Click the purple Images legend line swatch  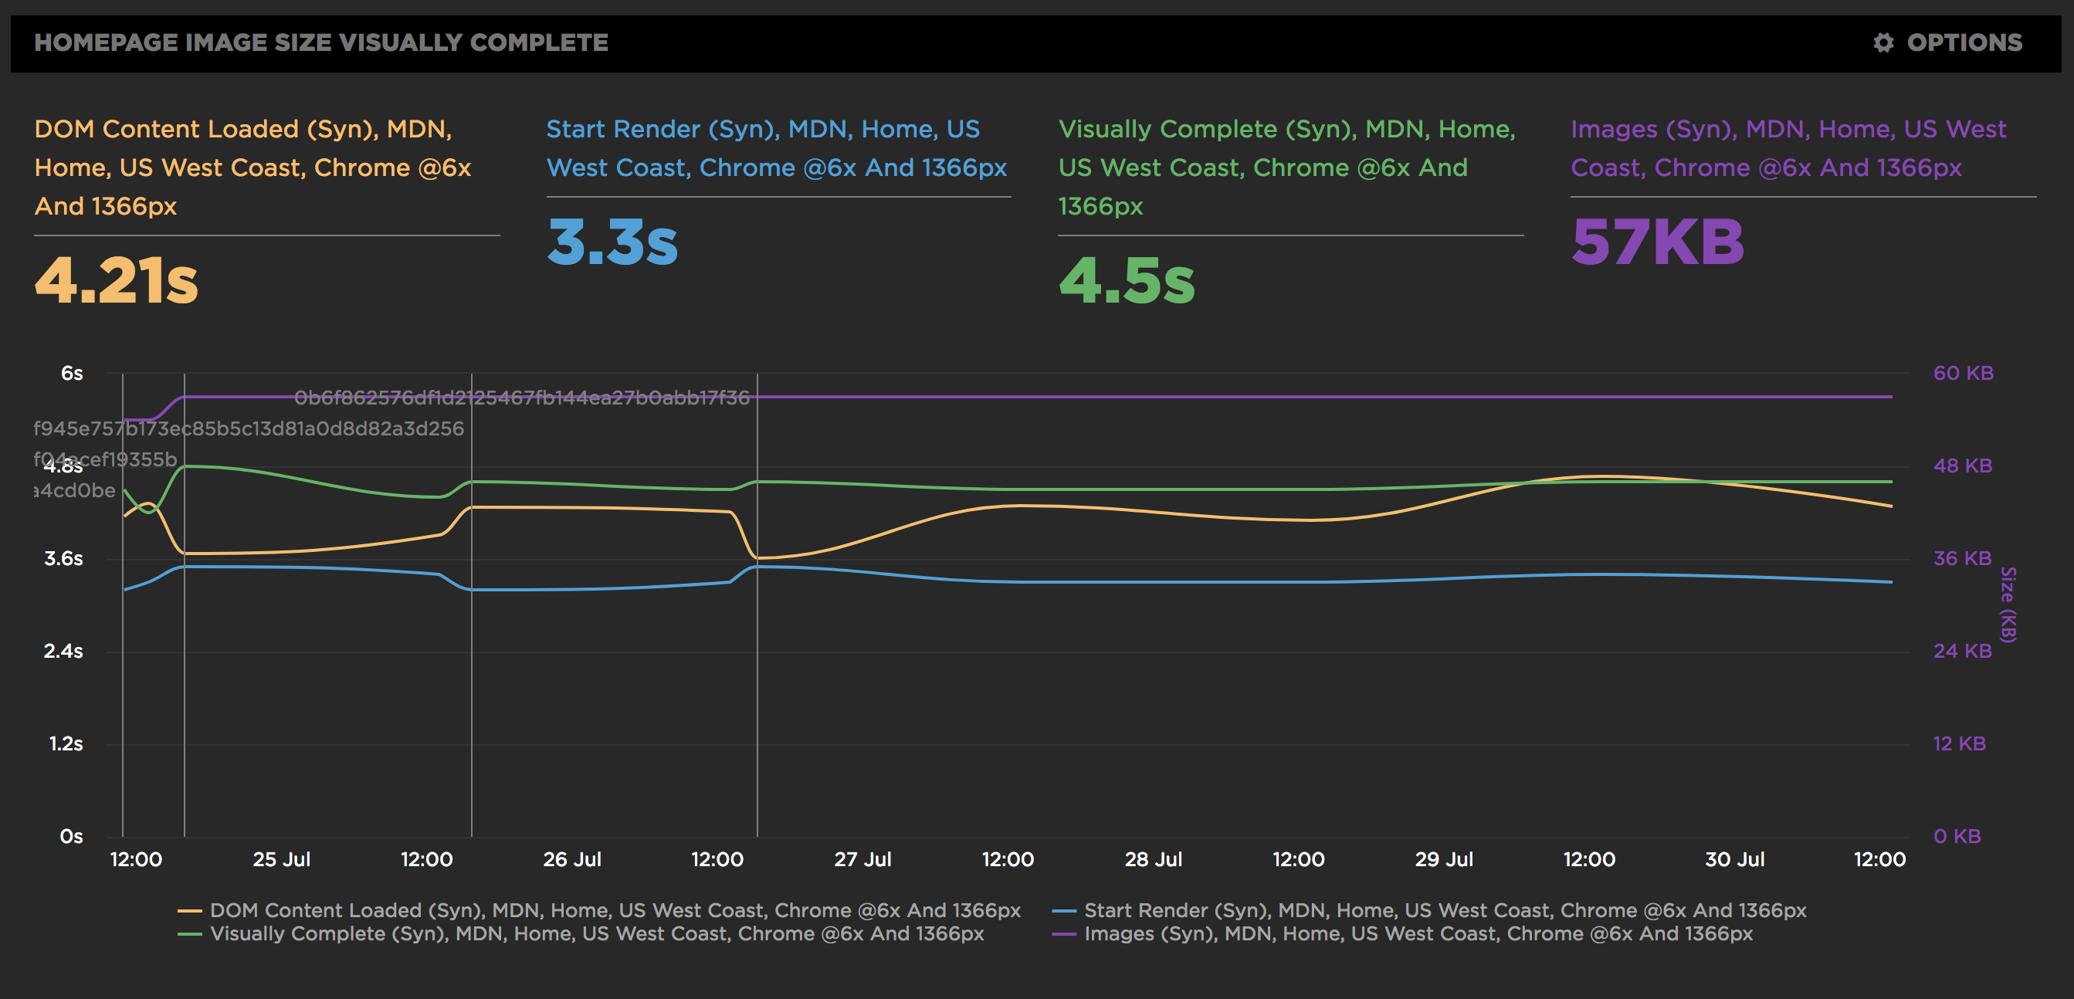click(x=1063, y=934)
